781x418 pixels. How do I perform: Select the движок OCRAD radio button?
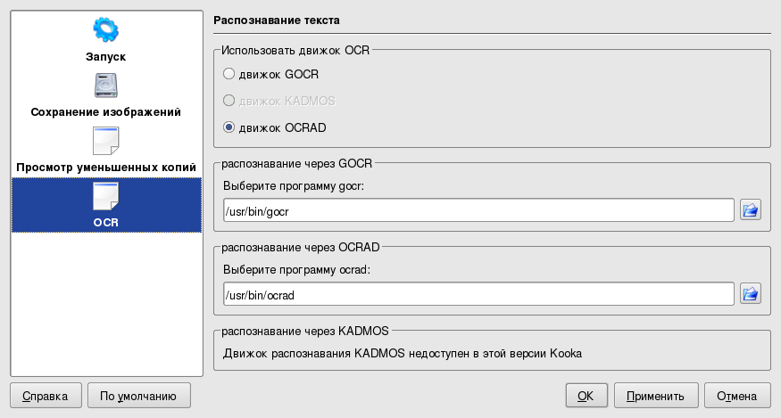point(229,127)
